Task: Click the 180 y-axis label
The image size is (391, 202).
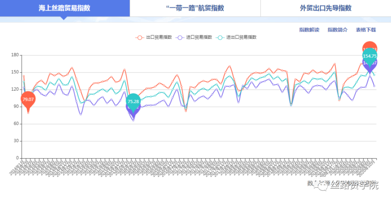Action: click(x=15, y=55)
